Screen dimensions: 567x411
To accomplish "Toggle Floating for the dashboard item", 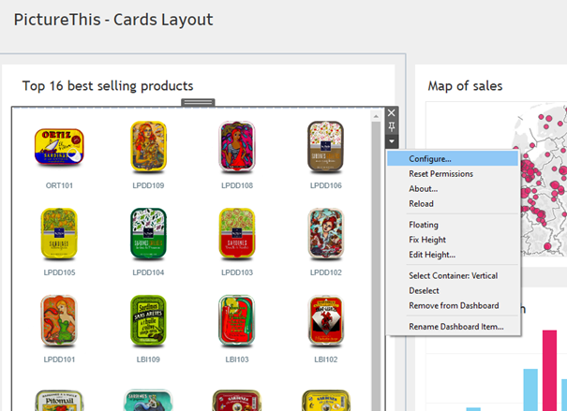I will click(424, 225).
